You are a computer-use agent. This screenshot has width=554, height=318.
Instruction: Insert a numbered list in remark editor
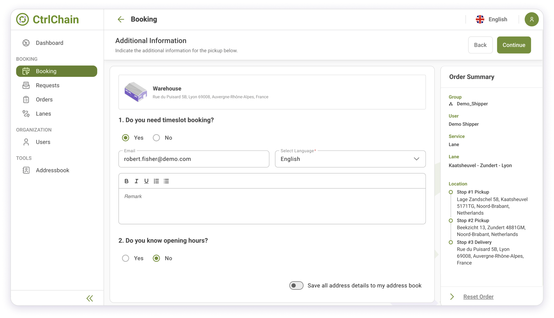pyautogui.click(x=156, y=181)
